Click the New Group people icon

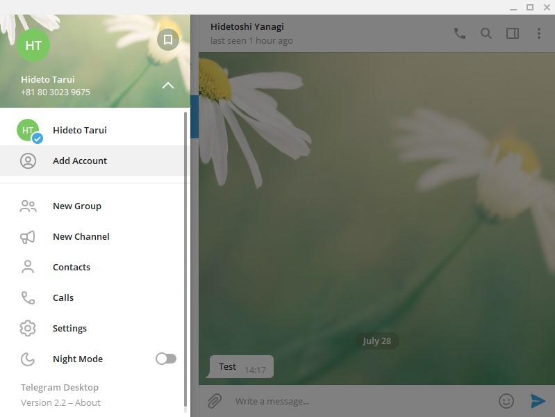(x=28, y=206)
